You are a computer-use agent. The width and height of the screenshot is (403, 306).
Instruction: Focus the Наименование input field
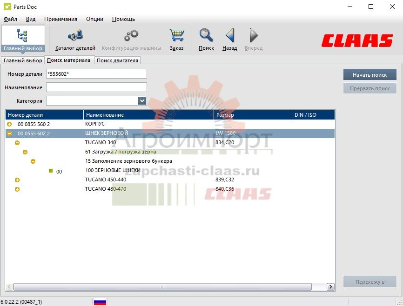pyautogui.click(x=96, y=87)
